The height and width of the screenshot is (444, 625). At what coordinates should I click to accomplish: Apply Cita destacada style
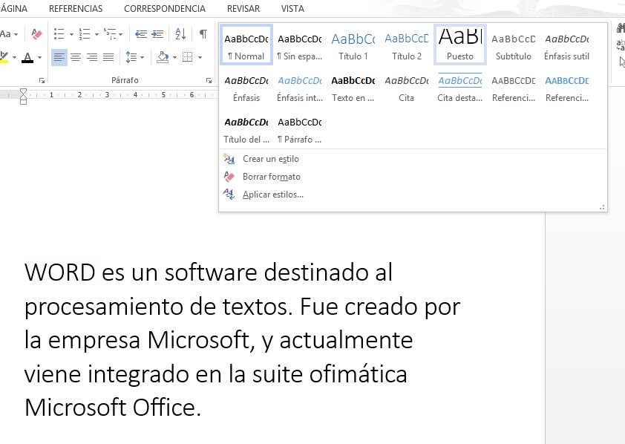pos(460,88)
